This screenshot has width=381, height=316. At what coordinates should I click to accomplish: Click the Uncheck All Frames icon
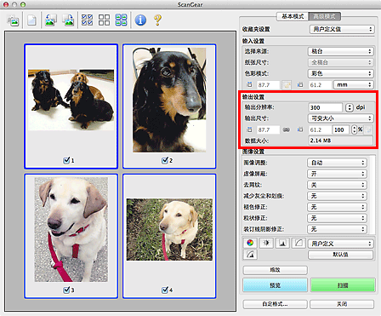(x=104, y=20)
